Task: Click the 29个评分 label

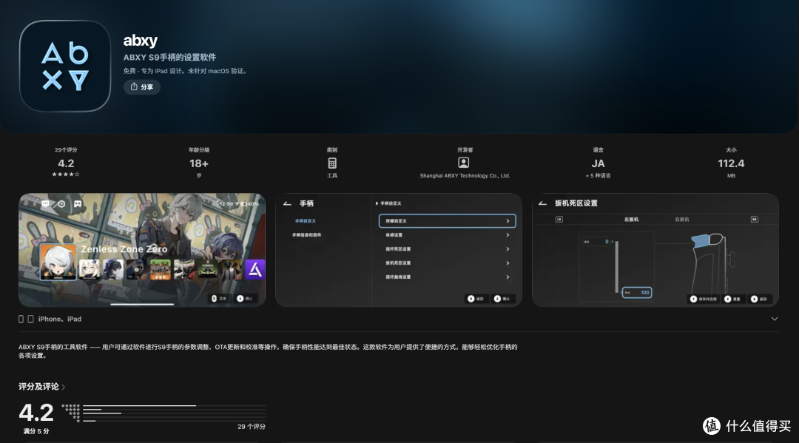Action: [x=66, y=149]
